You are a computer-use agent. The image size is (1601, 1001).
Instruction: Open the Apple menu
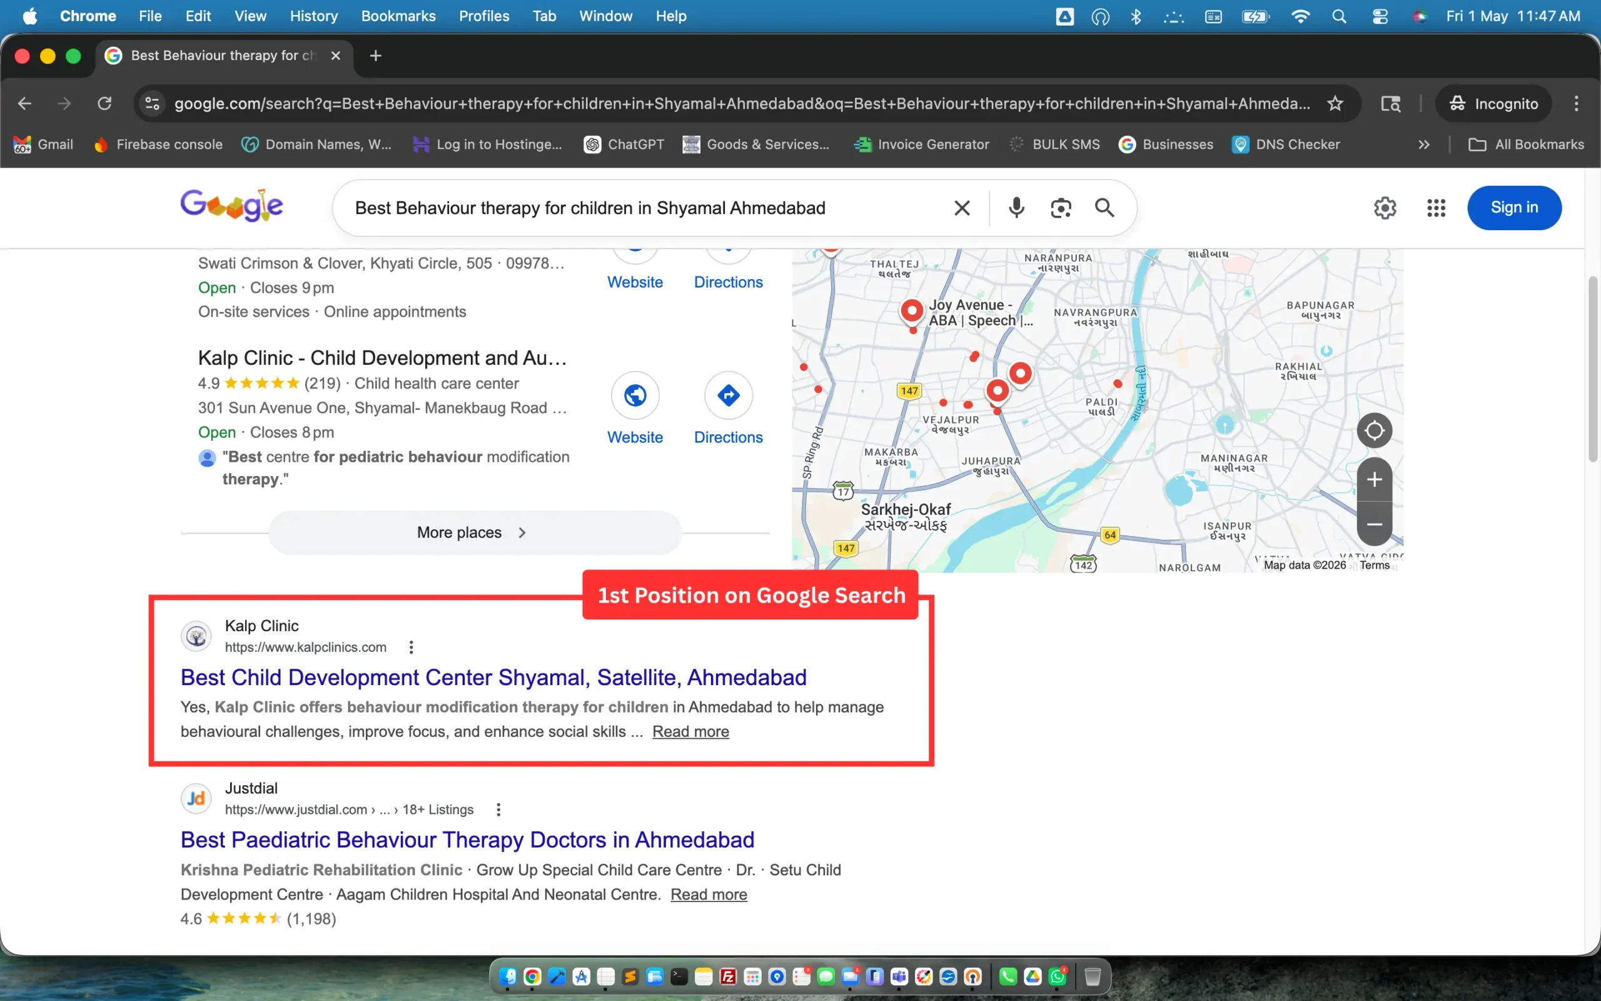pyautogui.click(x=30, y=16)
